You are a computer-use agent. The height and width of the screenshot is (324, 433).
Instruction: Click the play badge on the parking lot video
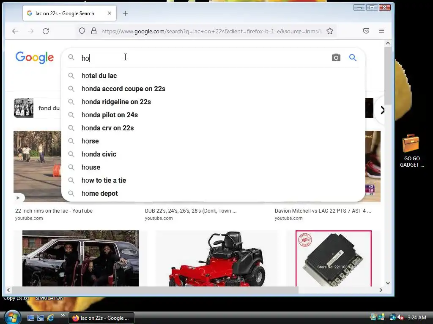coord(18,197)
